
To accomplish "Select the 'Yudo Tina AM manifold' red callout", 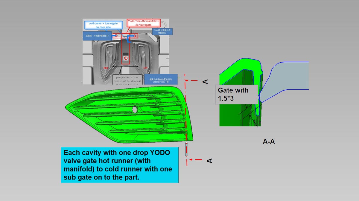I will [x=144, y=23].
